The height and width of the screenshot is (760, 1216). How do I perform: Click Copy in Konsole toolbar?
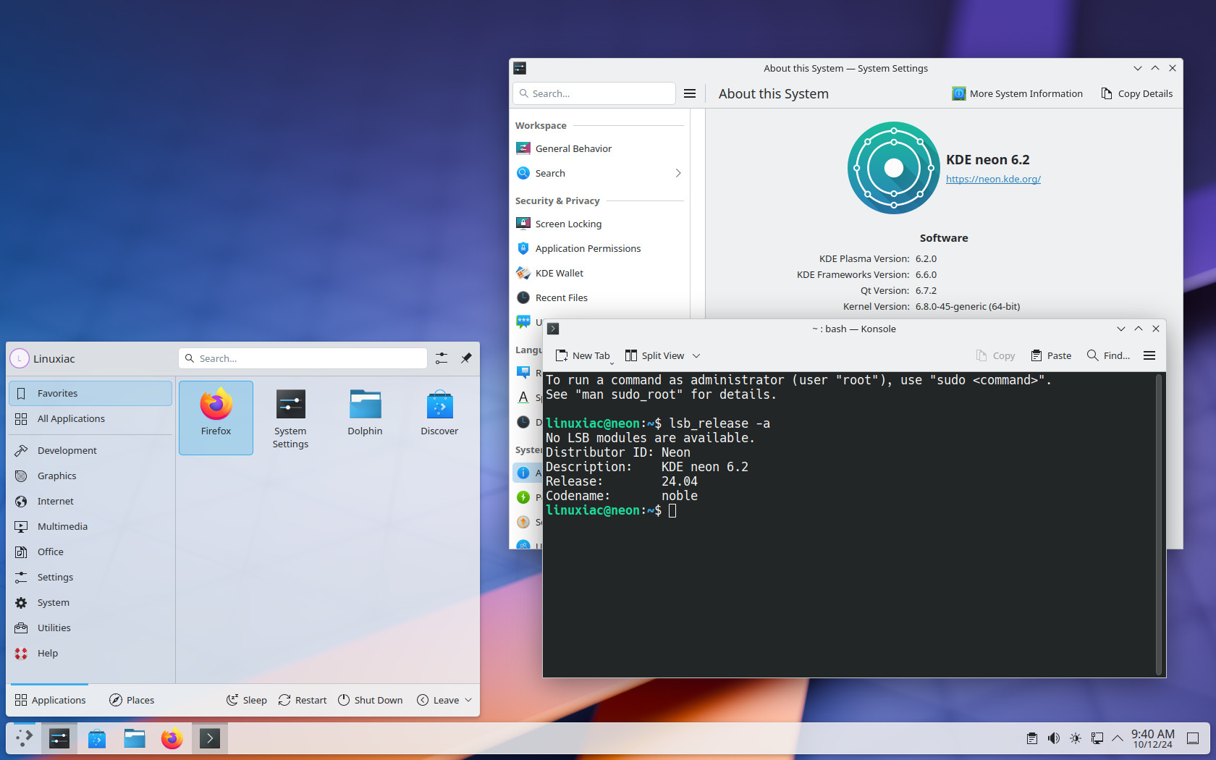[x=995, y=355]
